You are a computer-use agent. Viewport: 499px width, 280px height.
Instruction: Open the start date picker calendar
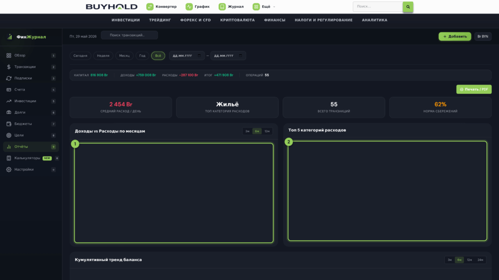click(199, 55)
